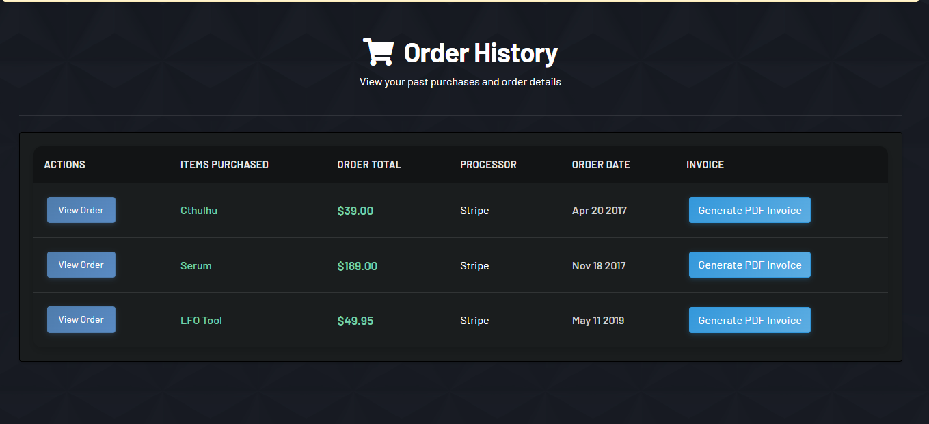Click the $189.00 order total
This screenshot has width=929, height=424.
point(358,266)
